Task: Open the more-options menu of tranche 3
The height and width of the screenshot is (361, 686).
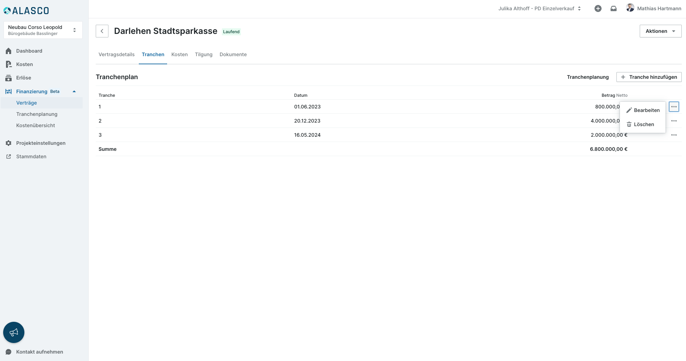Action: coord(674,135)
